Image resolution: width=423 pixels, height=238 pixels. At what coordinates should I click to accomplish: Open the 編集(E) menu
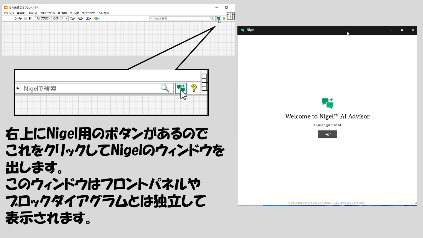click(x=21, y=13)
